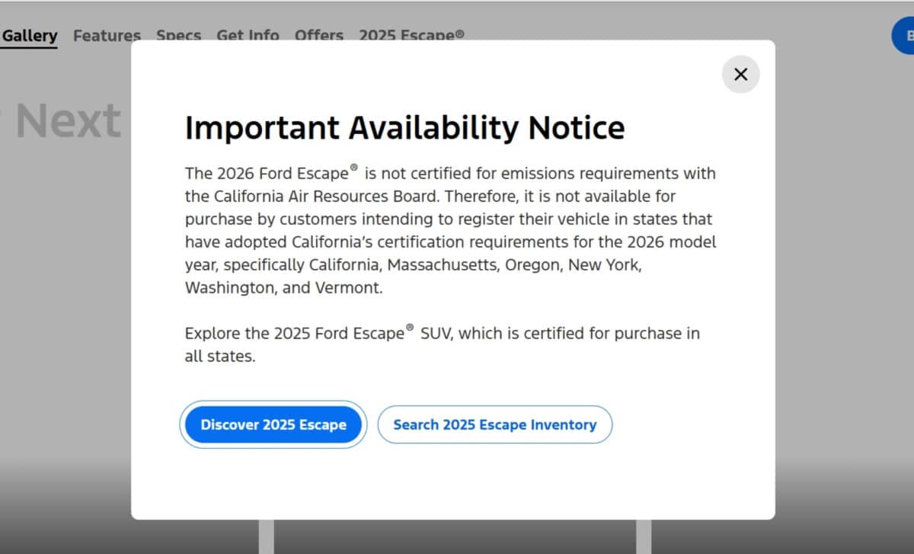914x554 pixels.
Task: Click the registered symbol after '2025 Ford Escape'
Action: (410, 328)
